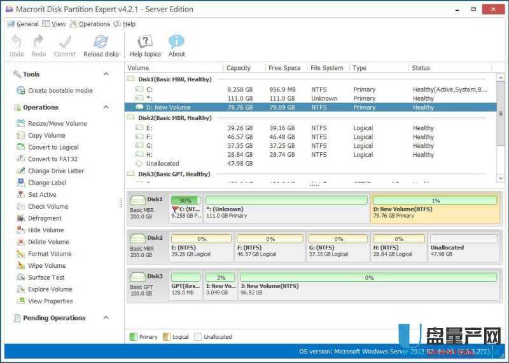Collapse the Tools section
Viewport: 509px width, 363px height.
click(106, 74)
